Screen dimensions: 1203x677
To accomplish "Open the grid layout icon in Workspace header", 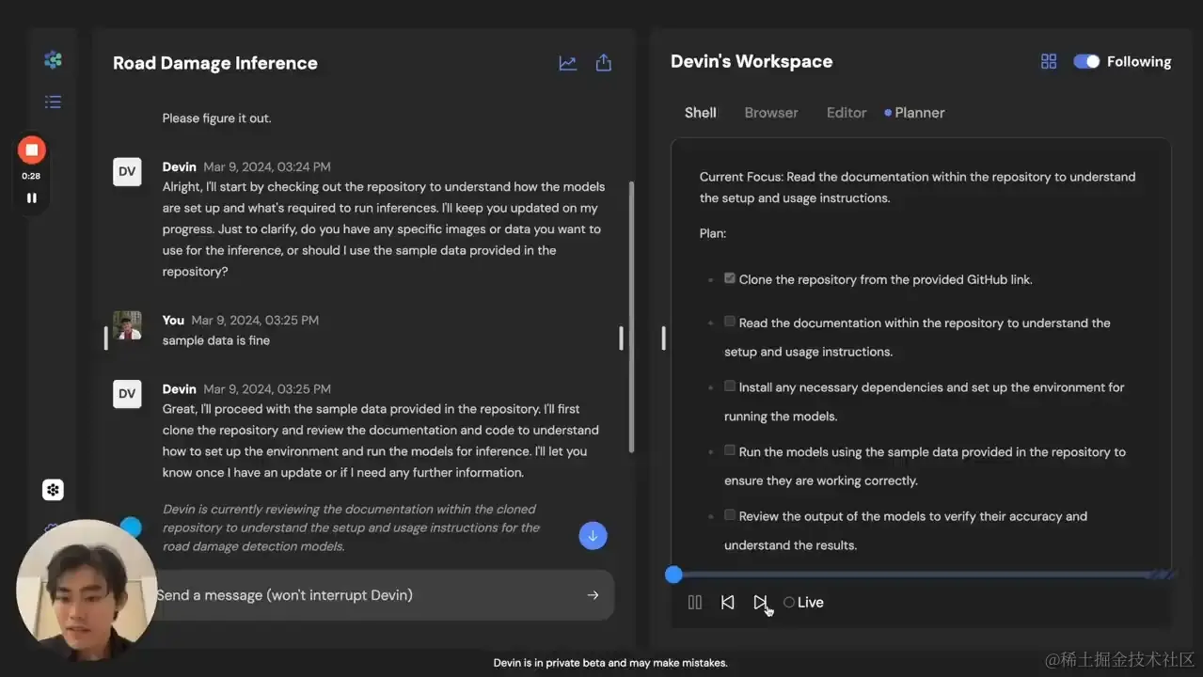I will pos(1049,61).
